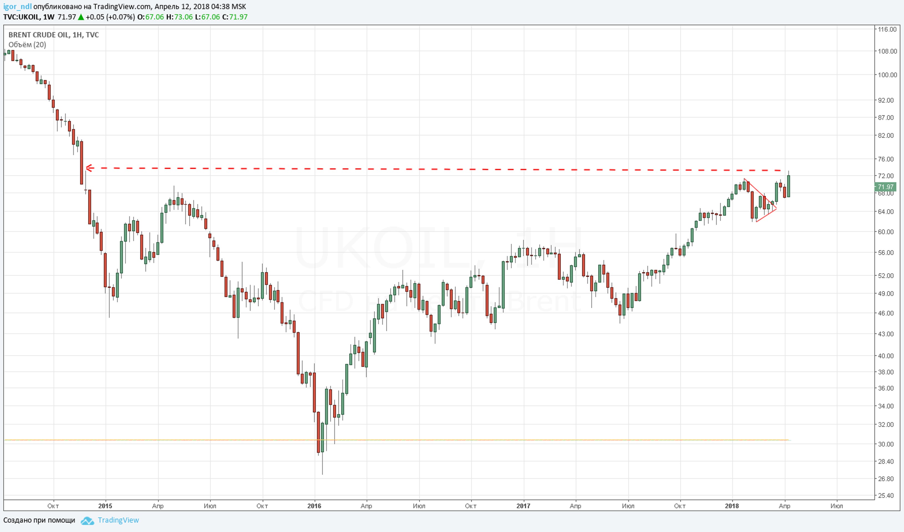The width and height of the screenshot is (904, 532).
Task: Click the 2017 year label on time axis
Action: pos(523,506)
